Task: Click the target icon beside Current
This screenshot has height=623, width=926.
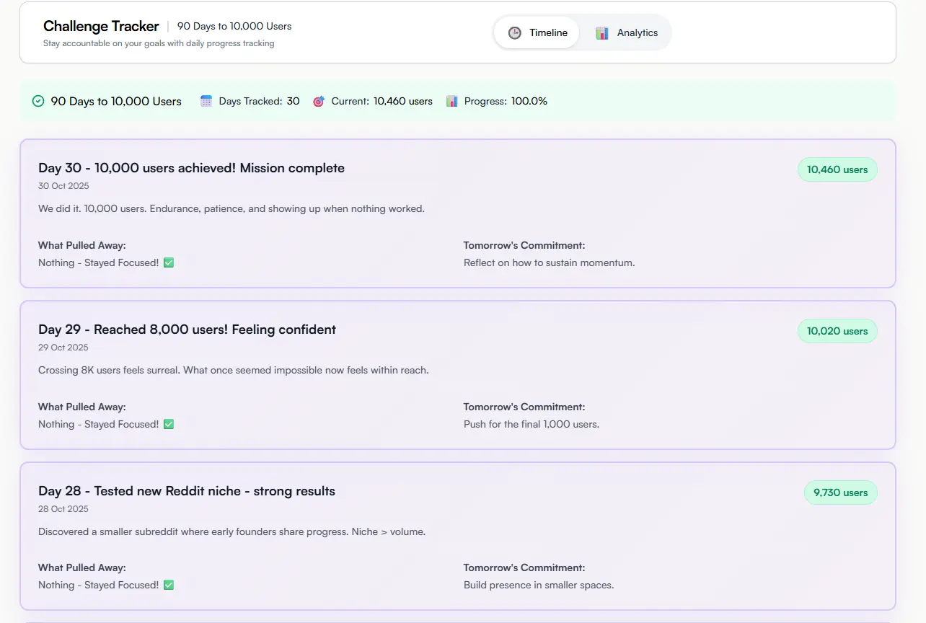Action: tap(319, 102)
